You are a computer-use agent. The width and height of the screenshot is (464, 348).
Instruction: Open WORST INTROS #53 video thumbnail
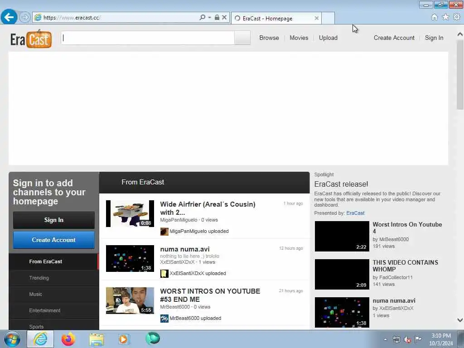(x=130, y=301)
